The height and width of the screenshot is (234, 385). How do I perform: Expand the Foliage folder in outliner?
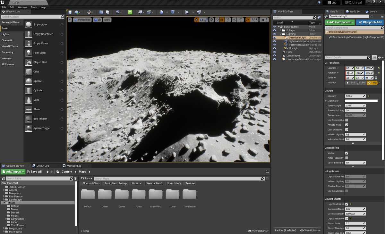tap(280, 30)
